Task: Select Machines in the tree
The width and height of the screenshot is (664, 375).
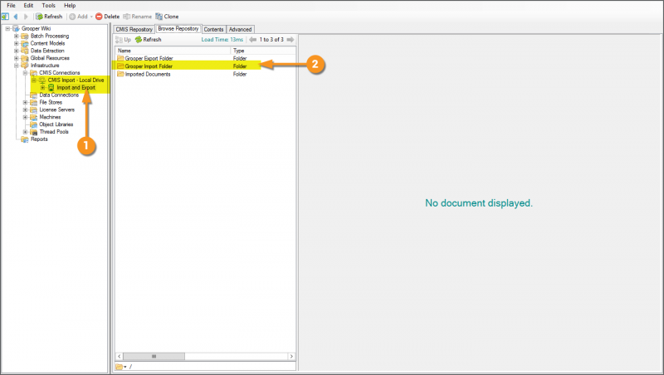Action: (x=50, y=117)
